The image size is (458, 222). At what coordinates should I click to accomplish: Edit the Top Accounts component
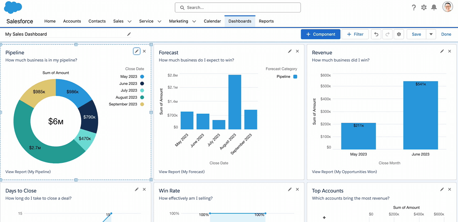[442, 189]
